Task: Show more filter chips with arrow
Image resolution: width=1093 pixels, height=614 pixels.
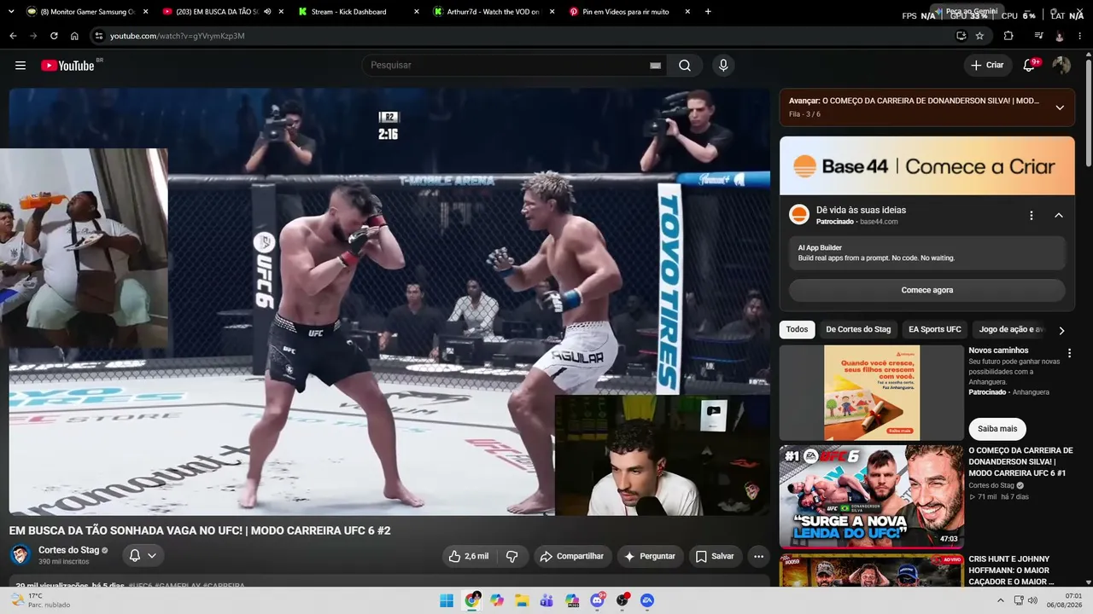Action: (x=1061, y=330)
